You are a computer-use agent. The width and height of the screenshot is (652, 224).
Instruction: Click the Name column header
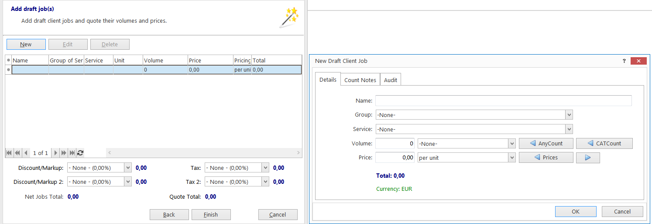30,60
